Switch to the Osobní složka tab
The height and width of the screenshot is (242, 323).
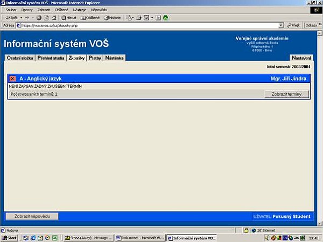20,58
